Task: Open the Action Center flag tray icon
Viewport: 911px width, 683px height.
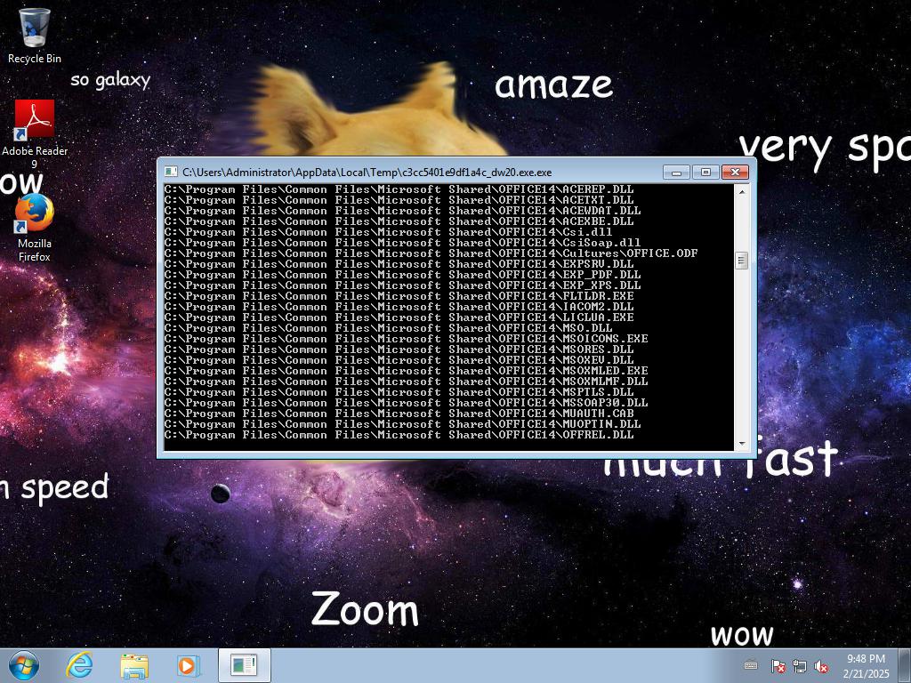Action: pos(778,666)
